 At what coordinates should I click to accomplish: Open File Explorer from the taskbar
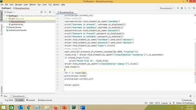coord(47,107)
